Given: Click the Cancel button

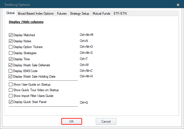Looking at the screenshot, I should [106, 121].
